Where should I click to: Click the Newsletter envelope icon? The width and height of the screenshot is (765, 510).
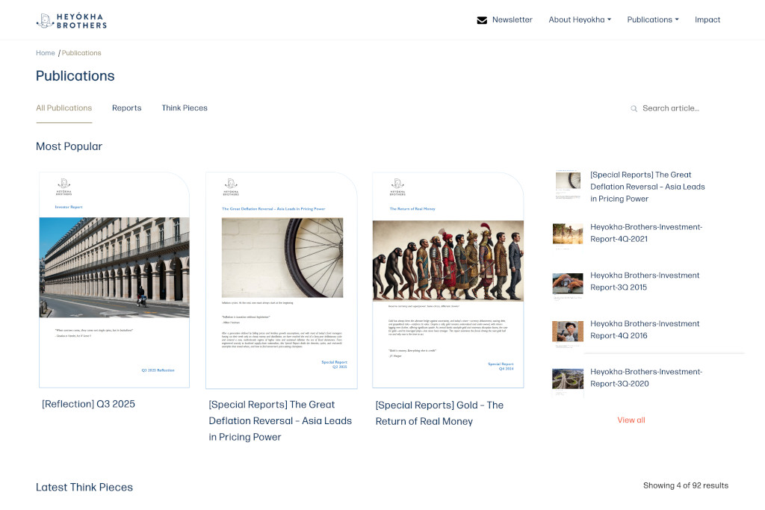[482, 20]
